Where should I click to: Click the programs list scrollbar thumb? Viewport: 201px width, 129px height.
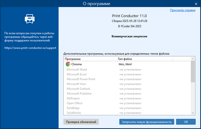193,72
